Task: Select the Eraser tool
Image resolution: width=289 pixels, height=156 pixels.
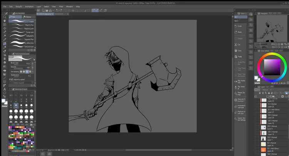Action: coord(5,63)
